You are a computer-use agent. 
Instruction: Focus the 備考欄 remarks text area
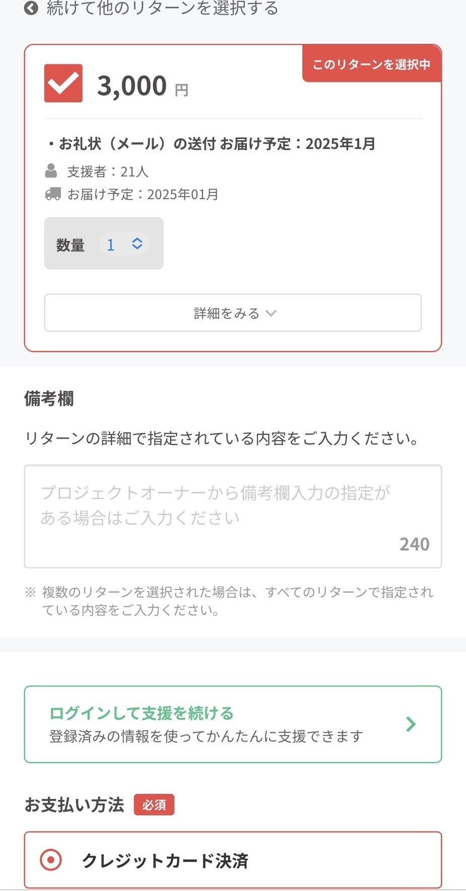[233, 516]
